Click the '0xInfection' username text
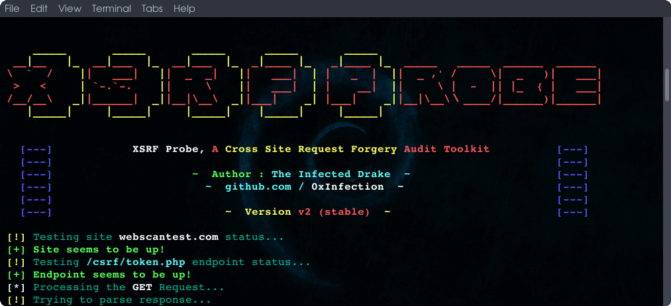Image resolution: width=671 pixels, height=306 pixels. (x=348, y=187)
